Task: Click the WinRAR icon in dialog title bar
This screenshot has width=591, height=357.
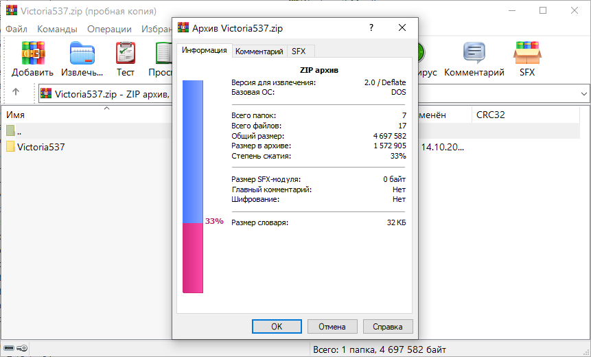Action: pyautogui.click(x=183, y=27)
